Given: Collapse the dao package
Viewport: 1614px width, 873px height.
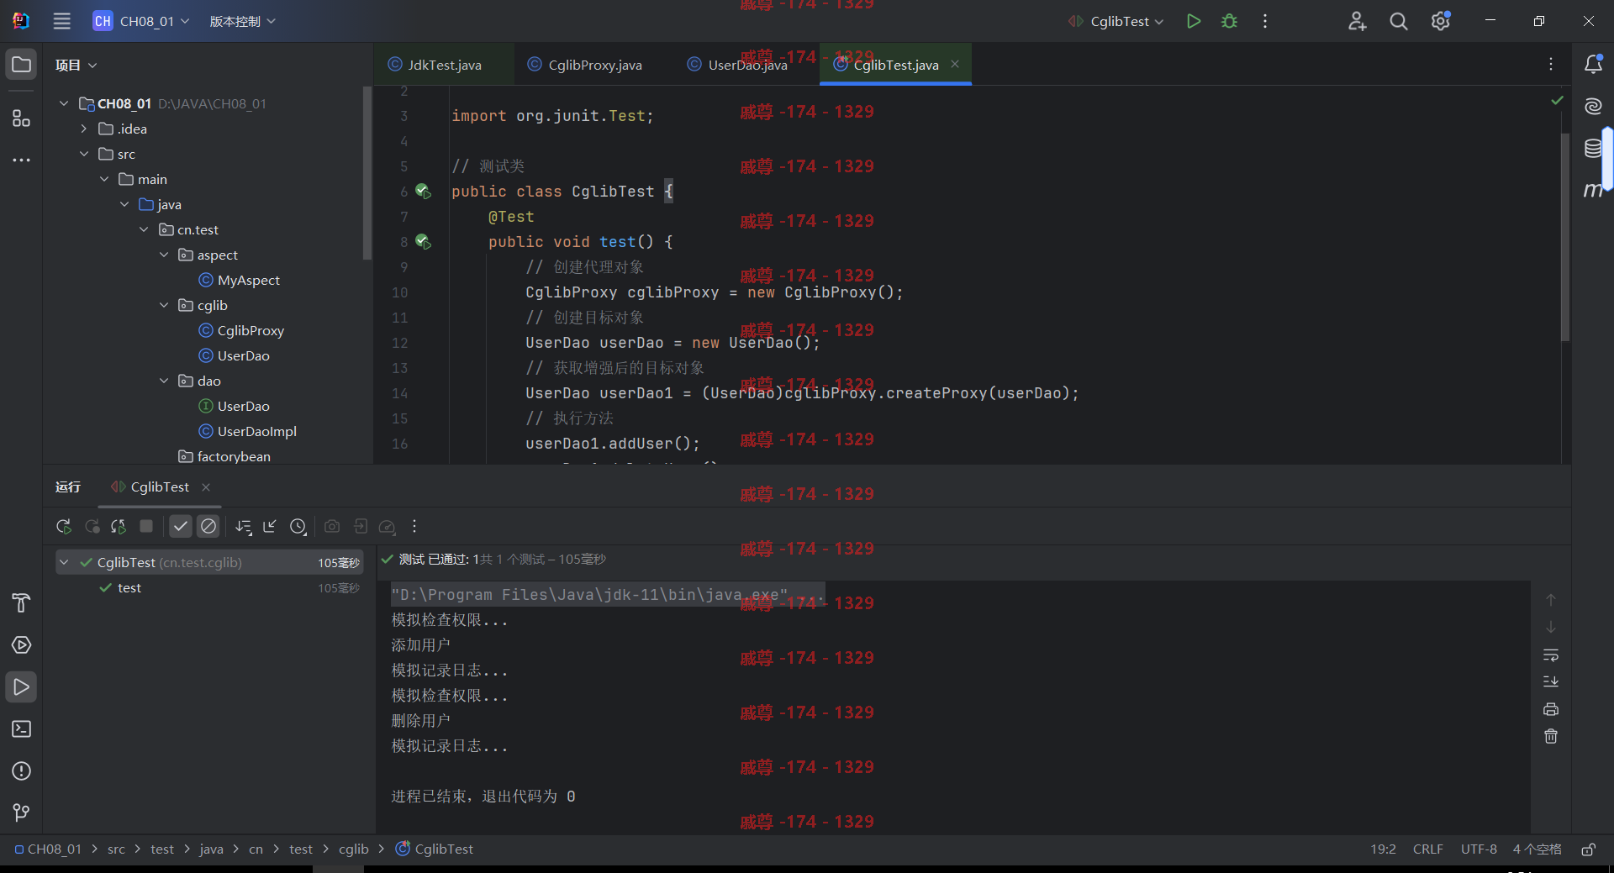Looking at the screenshot, I should pyautogui.click(x=164, y=381).
